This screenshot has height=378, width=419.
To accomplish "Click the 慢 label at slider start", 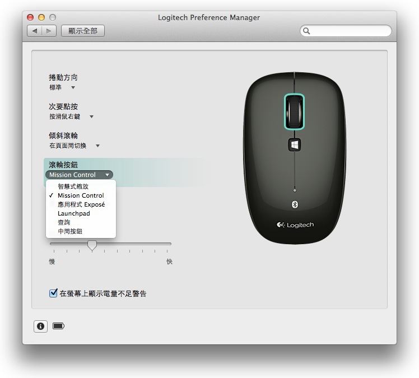I will tap(52, 262).
